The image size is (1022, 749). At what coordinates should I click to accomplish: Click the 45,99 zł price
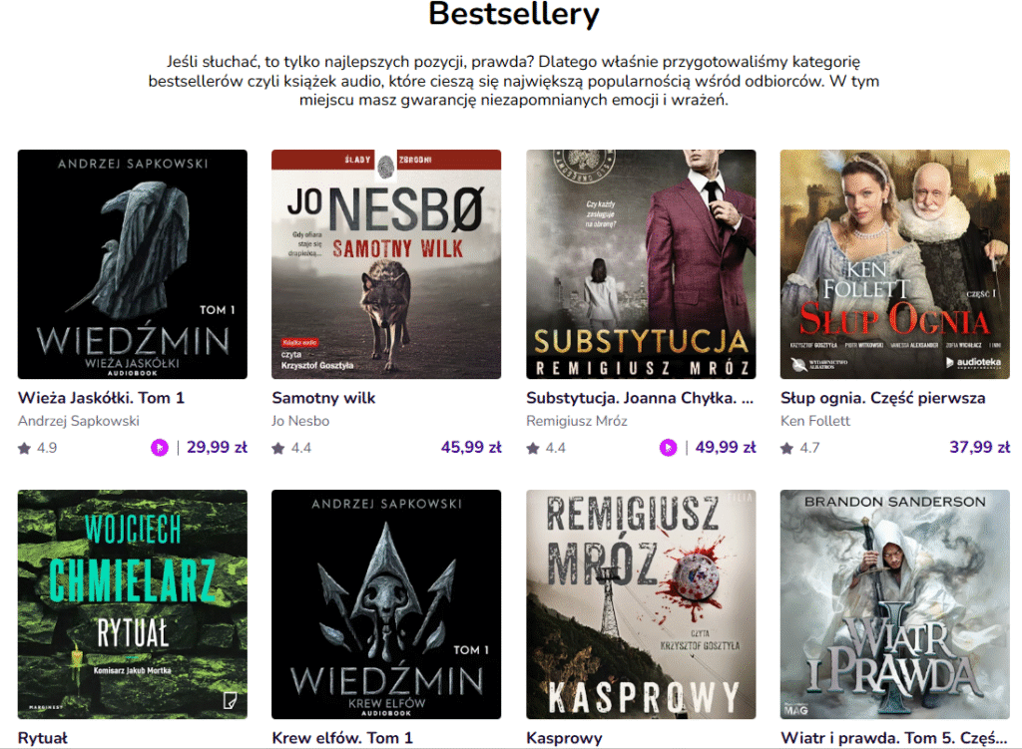471,448
